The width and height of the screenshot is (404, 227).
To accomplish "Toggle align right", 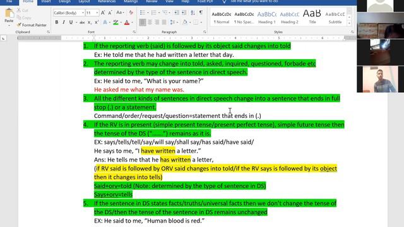I will pos(157,23).
